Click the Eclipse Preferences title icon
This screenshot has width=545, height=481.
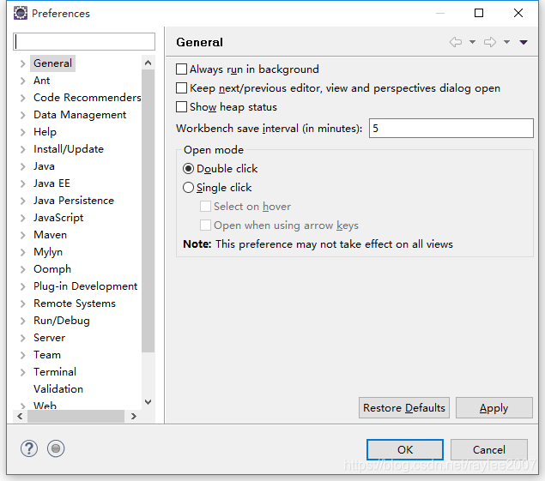(21, 13)
